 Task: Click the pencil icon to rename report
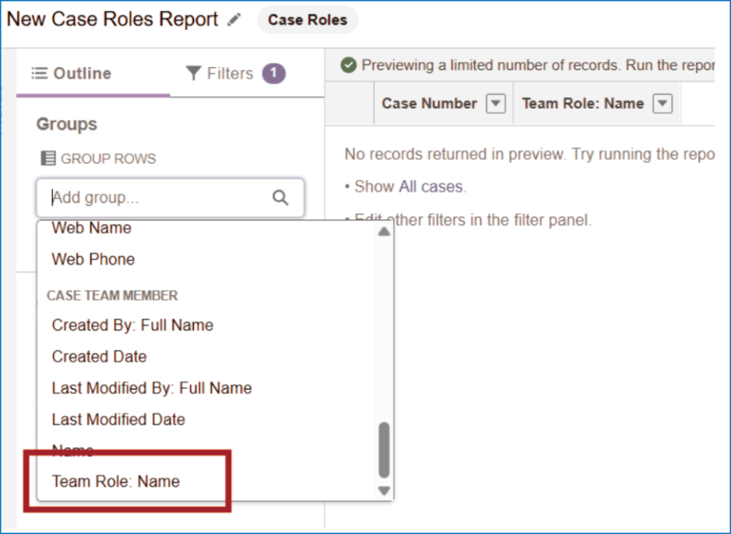point(234,21)
